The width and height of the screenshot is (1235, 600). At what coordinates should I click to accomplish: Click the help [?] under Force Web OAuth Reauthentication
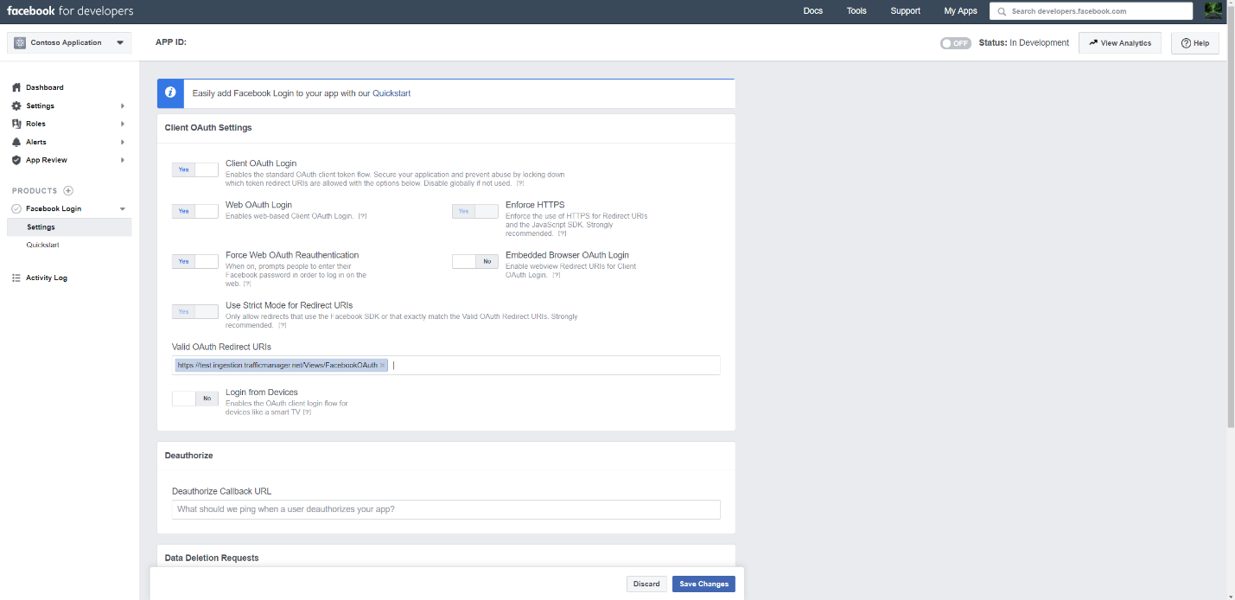(247, 284)
